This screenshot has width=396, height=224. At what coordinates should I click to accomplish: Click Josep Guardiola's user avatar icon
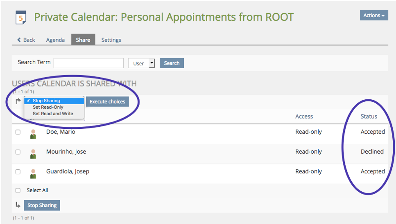pyautogui.click(x=33, y=173)
